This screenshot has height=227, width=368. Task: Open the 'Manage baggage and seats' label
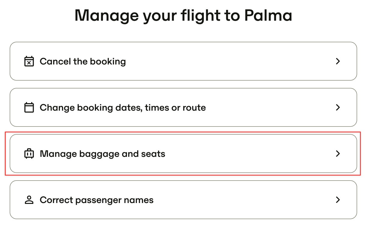pyautogui.click(x=103, y=154)
